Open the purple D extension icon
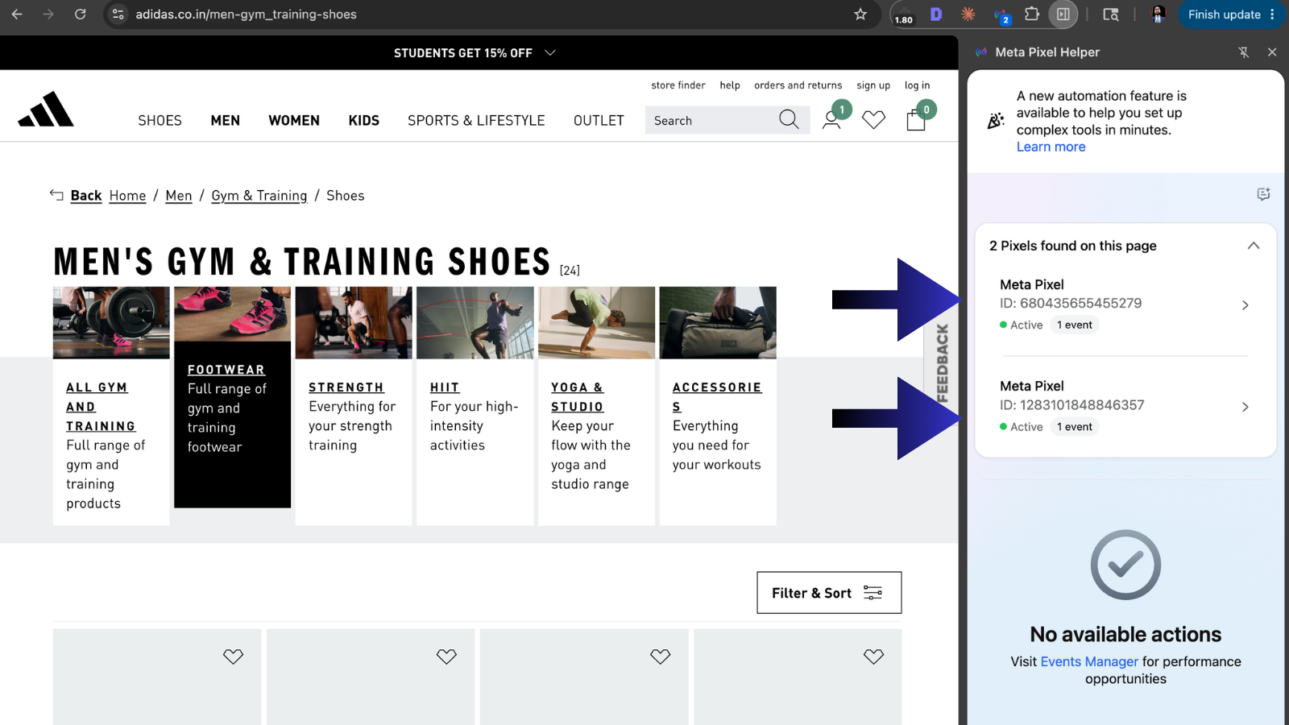This screenshot has height=725, width=1289. pyautogui.click(x=936, y=14)
